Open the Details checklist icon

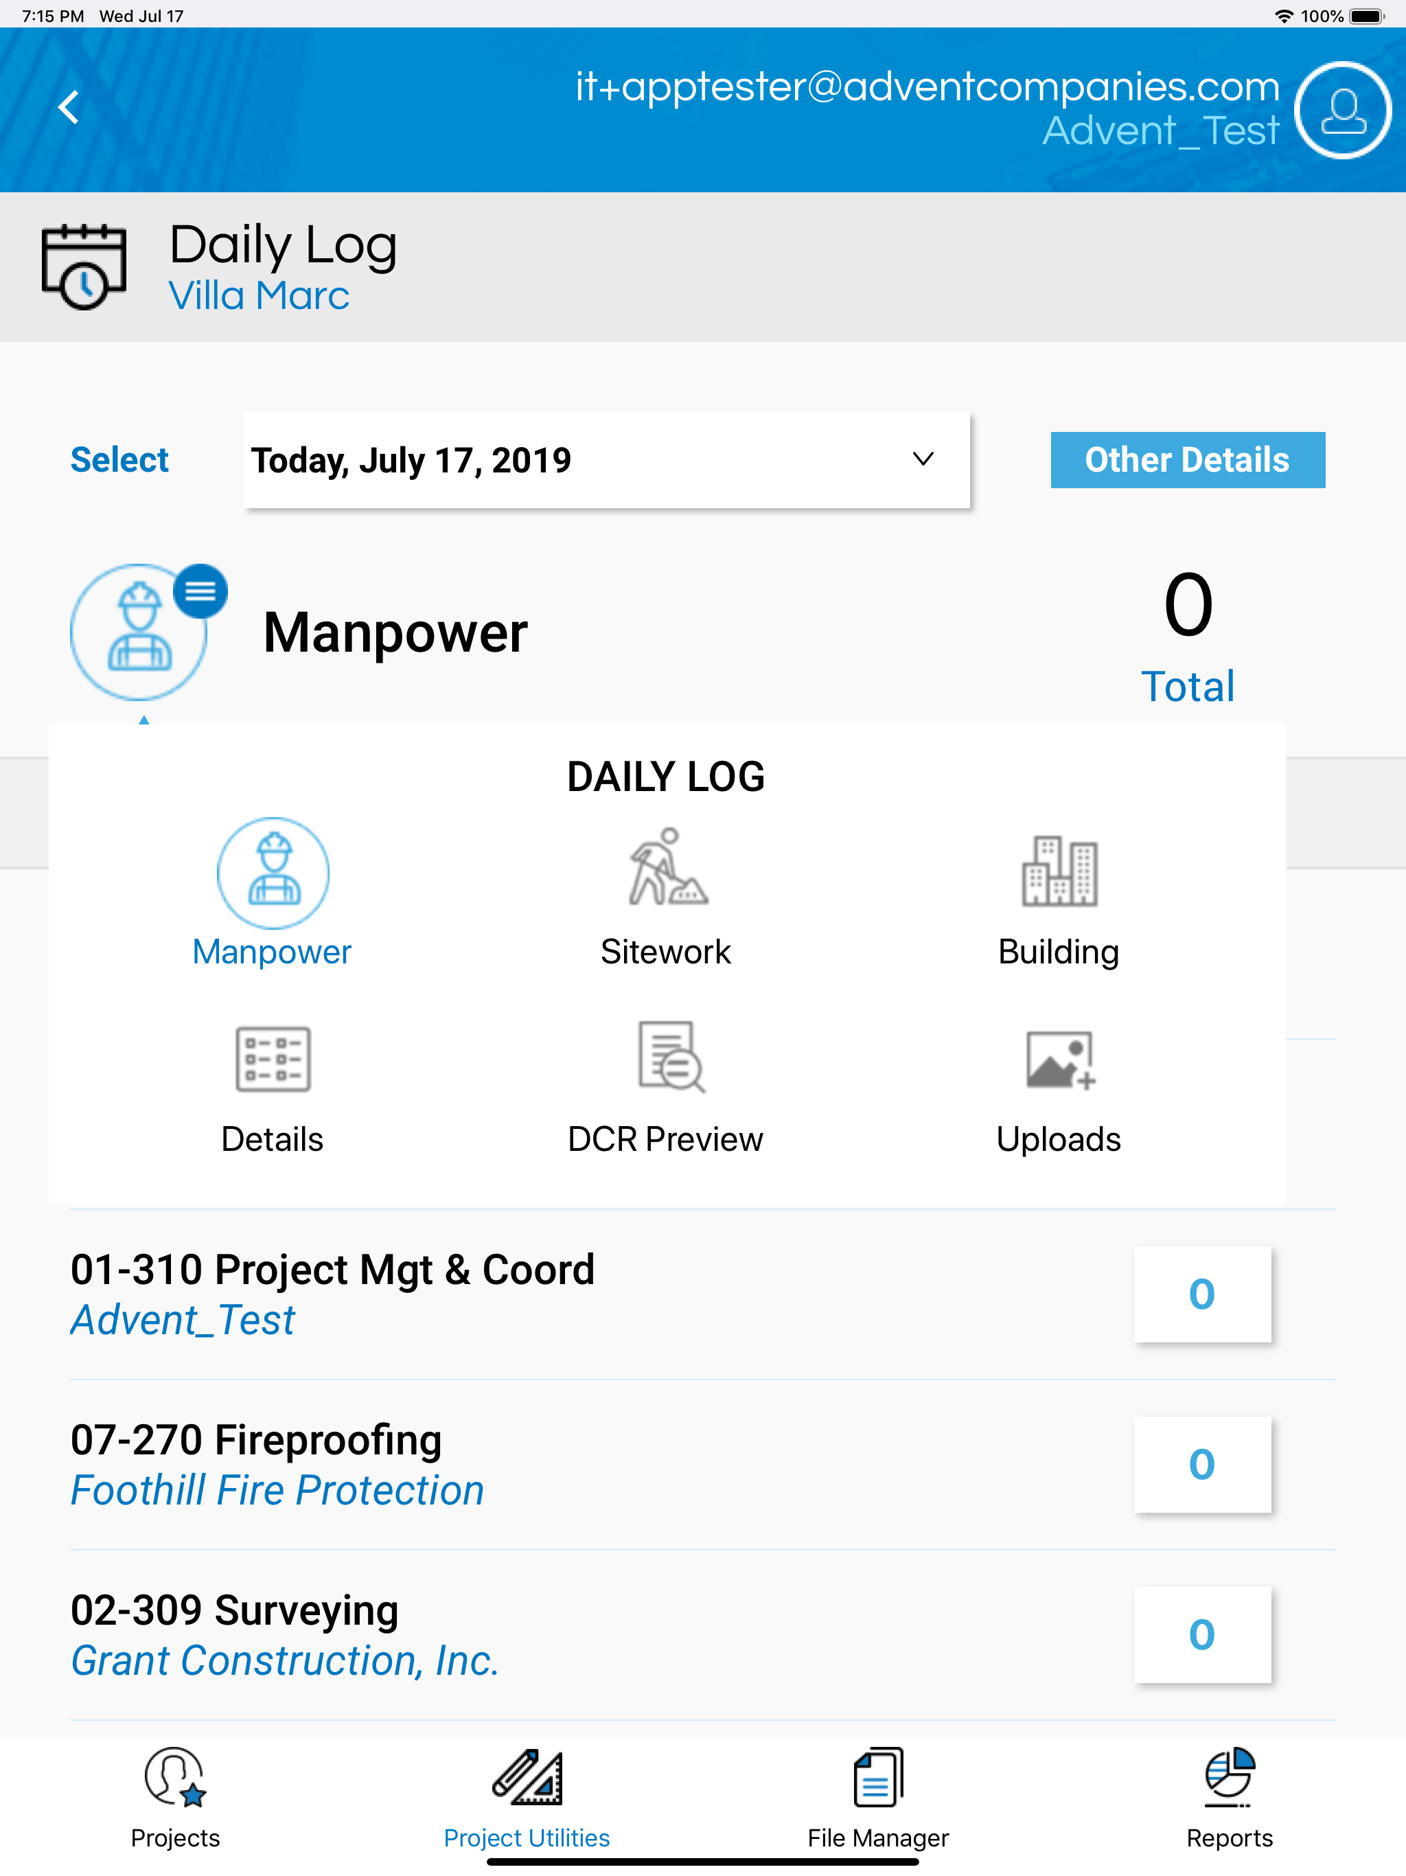tap(273, 1058)
